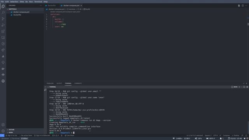Image resolution: width=249 pixels, height=140 pixels.
Task: Open the View menu
Action: tap(22, 2)
